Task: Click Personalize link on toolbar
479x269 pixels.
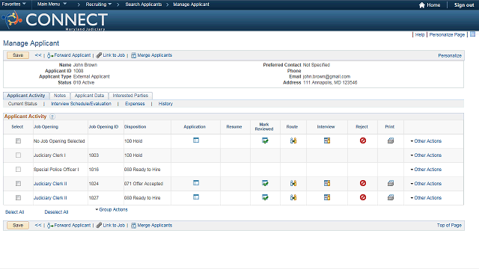Action: [x=450, y=55]
